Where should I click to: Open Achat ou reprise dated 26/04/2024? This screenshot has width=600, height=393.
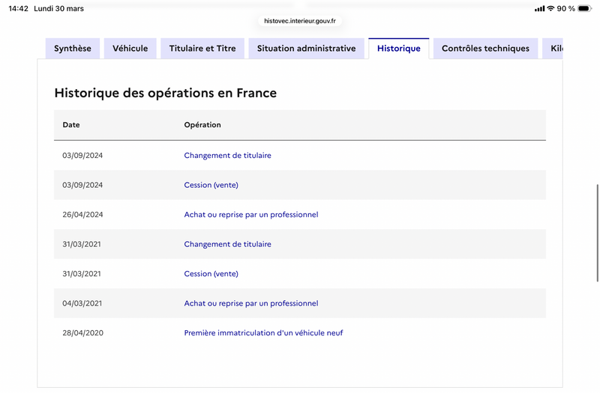pyautogui.click(x=251, y=215)
